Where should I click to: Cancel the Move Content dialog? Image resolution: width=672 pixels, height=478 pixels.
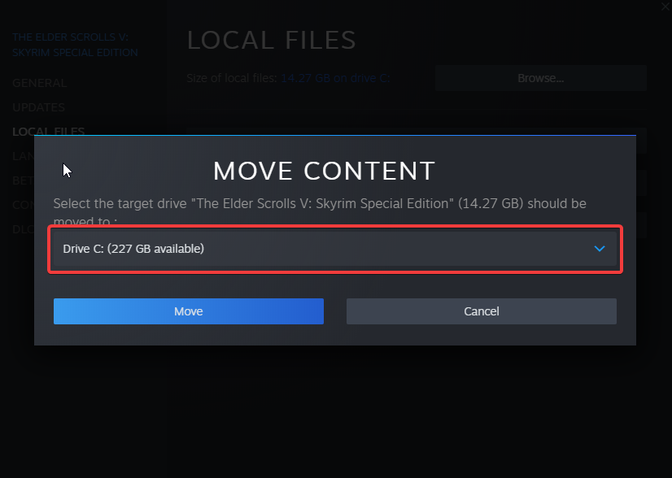pyautogui.click(x=482, y=311)
